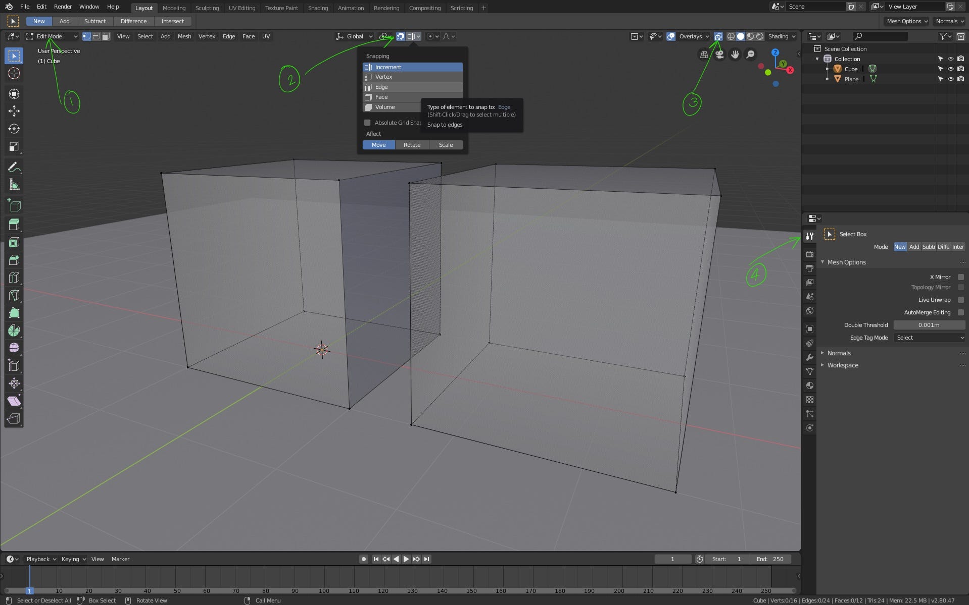Select Vertex in the Snapping list
Screen dimensions: 969x605
[383, 77]
